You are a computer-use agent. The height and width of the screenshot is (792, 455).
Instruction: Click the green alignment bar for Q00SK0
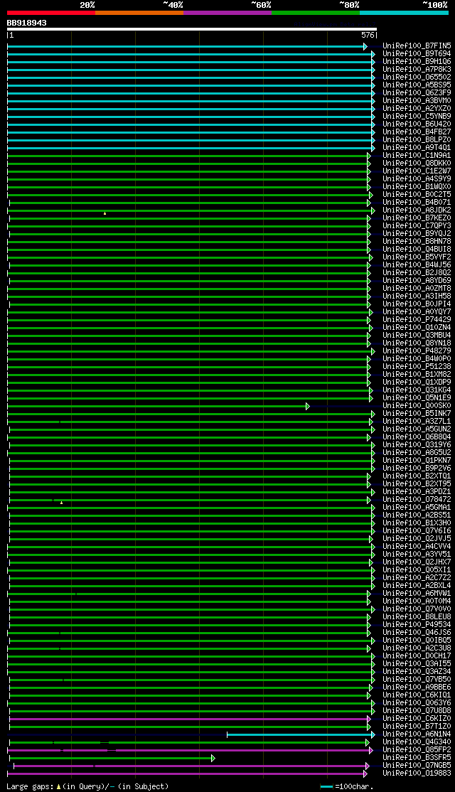[158, 406]
